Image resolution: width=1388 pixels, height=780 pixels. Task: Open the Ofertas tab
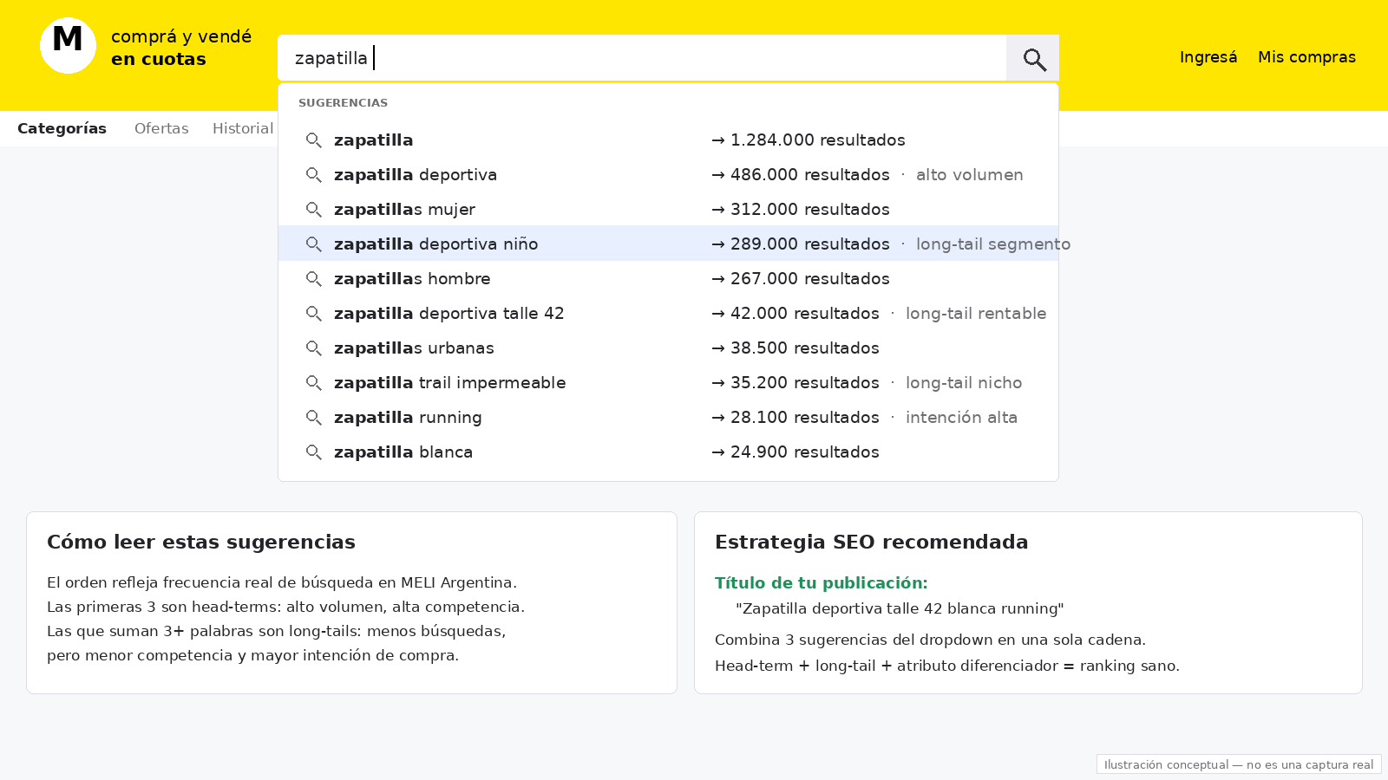[x=161, y=128]
